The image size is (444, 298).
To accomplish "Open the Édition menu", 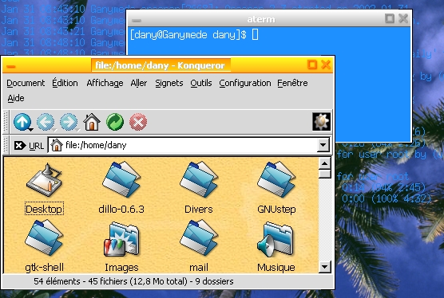I will tap(65, 83).
